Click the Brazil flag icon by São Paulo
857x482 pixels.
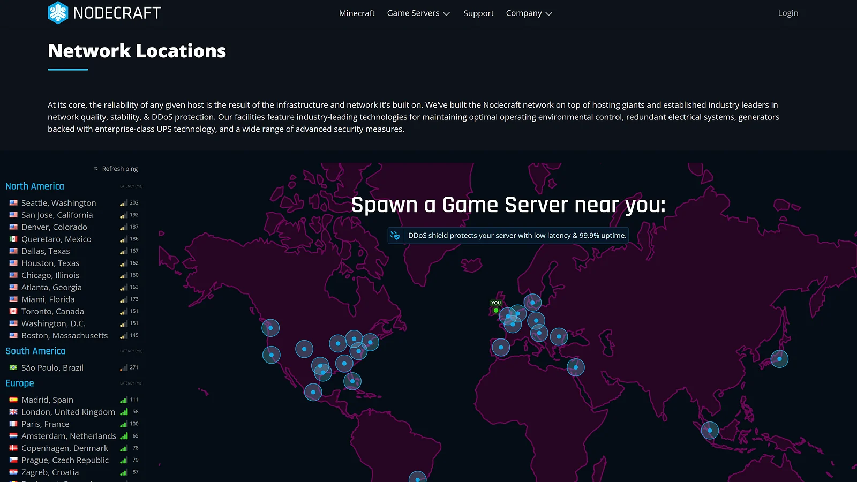(x=13, y=367)
